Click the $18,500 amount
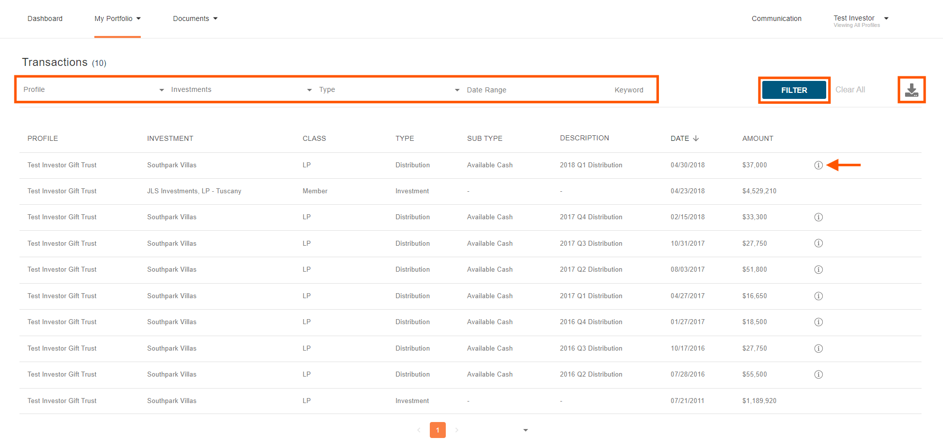The width and height of the screenshot is (943, 446). pos(754,322)
